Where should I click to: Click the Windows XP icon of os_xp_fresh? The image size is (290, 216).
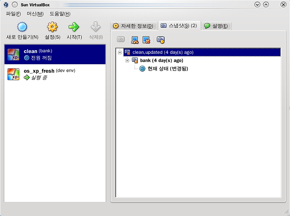click(13, 74)
